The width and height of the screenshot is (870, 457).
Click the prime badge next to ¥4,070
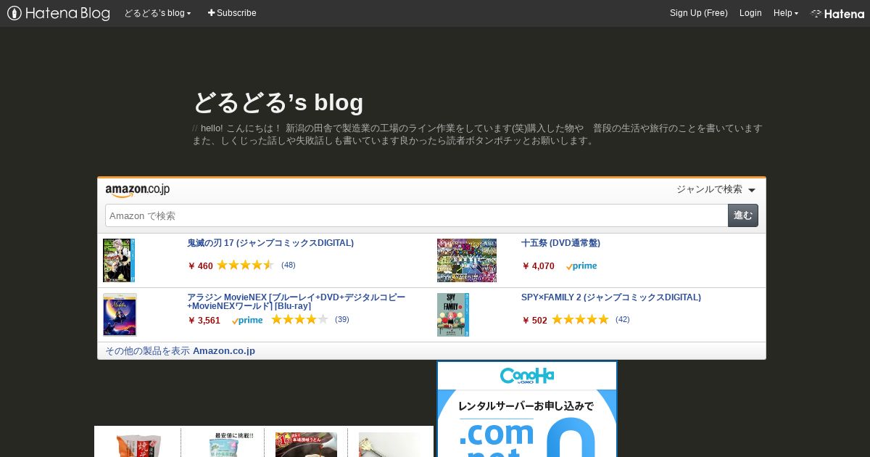pyautogui.click(x=581, y=266)
